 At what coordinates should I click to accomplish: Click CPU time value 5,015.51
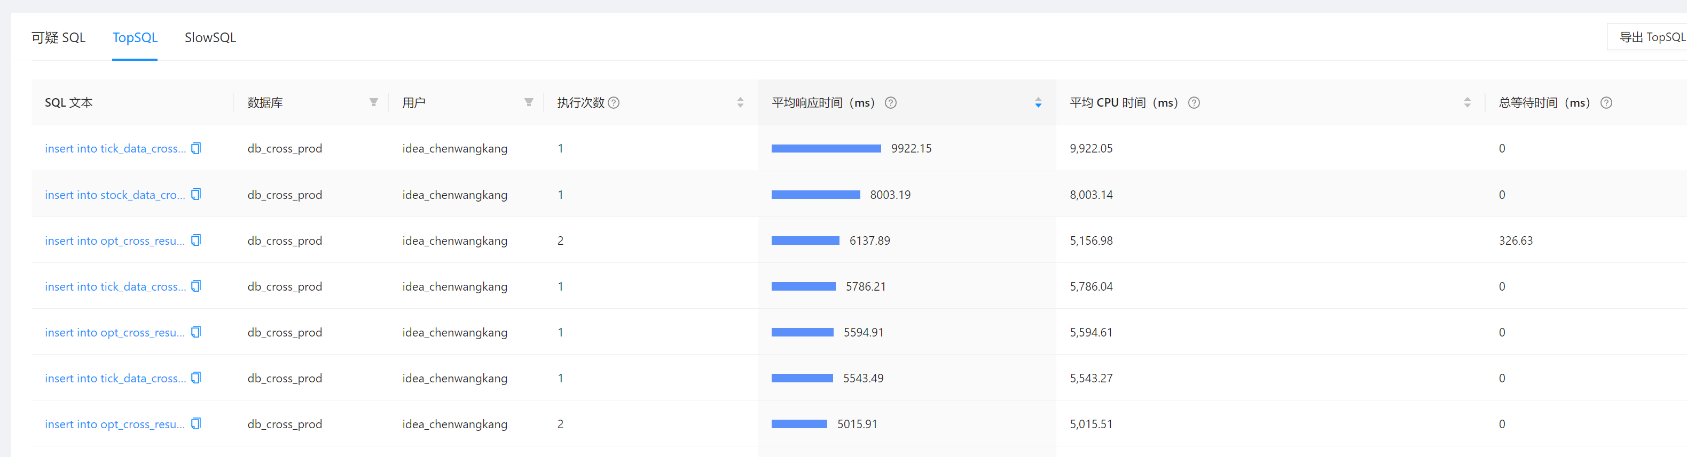point(1091,423)
